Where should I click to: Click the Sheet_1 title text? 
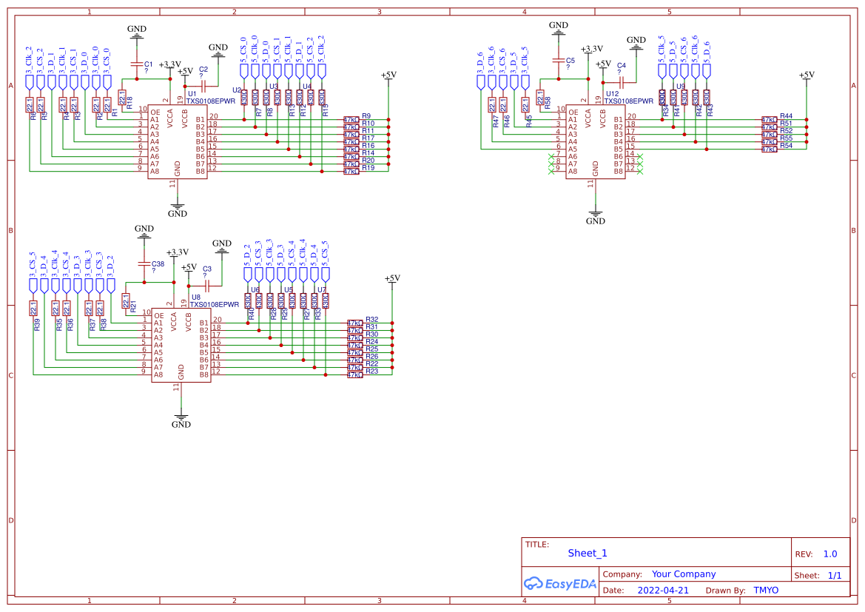(587, 554)
